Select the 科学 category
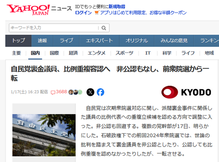The height and width of the screenshot is (162, 219). tap(167, 53)
